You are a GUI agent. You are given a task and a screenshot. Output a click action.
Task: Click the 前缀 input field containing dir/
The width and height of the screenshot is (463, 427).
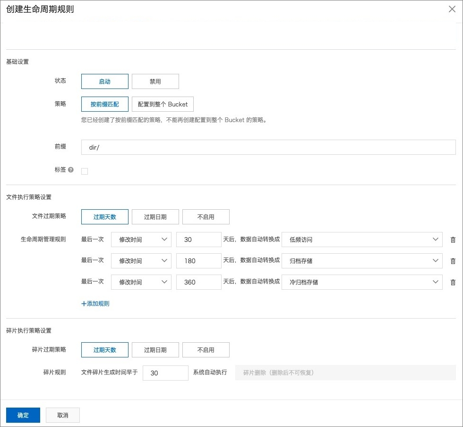(268, 147)
